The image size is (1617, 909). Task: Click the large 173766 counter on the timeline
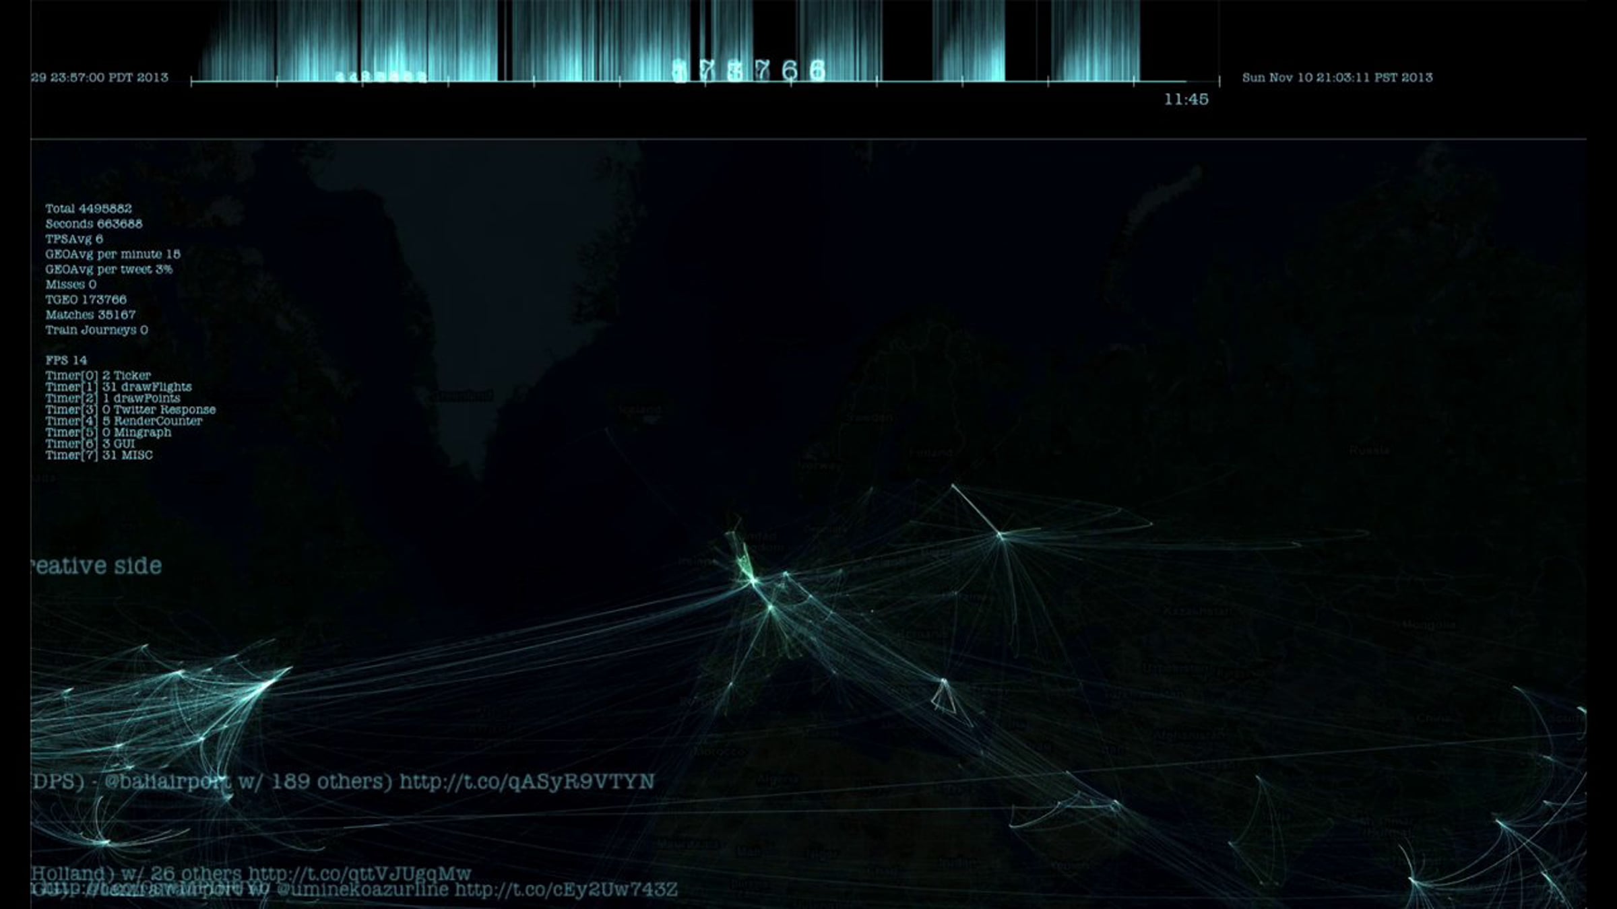pos(750,70)
